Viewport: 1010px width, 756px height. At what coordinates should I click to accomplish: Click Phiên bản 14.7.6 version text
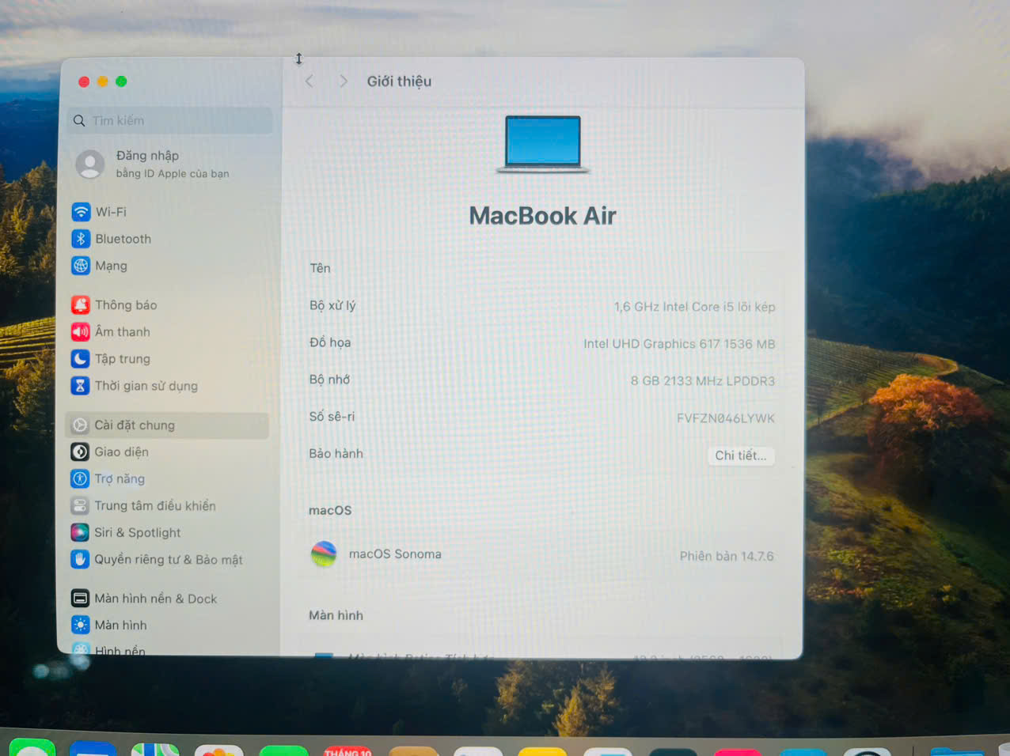coord(727,556)
